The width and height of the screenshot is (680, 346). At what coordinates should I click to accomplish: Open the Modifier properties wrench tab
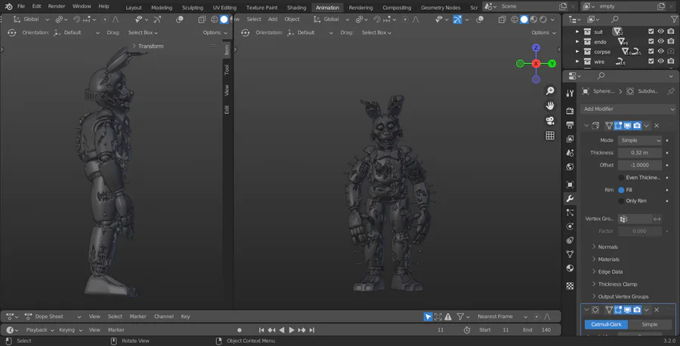coord(570,199)
